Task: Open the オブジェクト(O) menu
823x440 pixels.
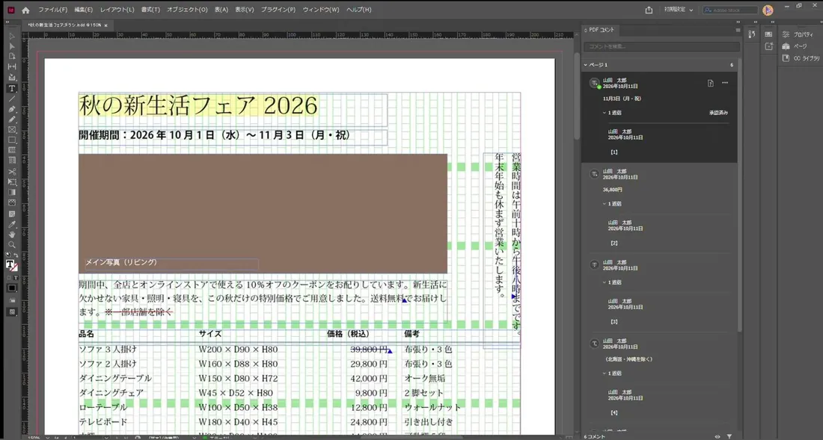Action: coord(187,10)
